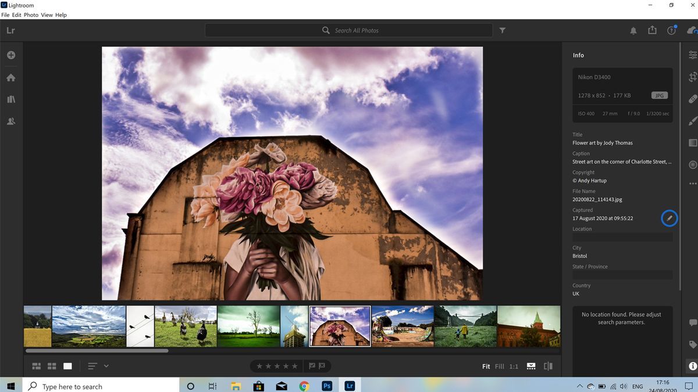Screen dimensions: 698x392
Task: Open the Radial Gradient tool
Action: [x=693, y=165]
